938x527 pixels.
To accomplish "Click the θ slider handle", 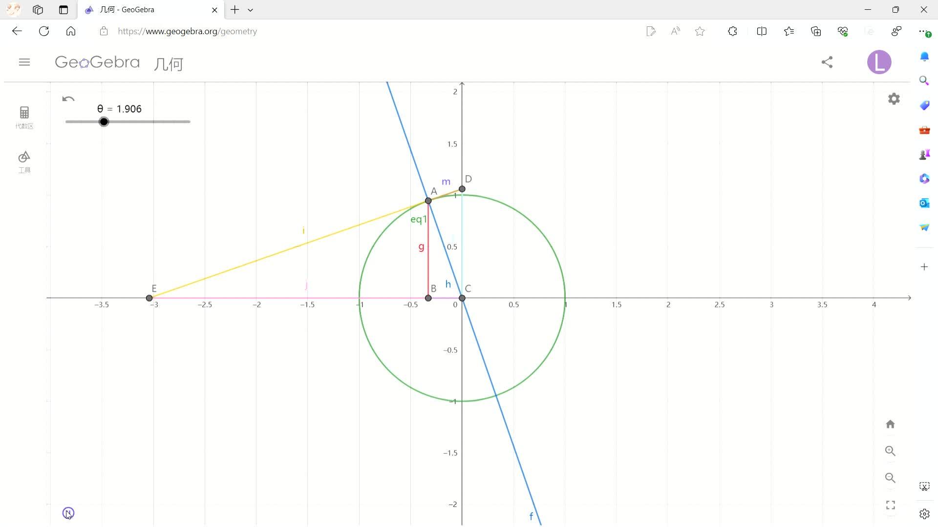I will pyautogui.click(x=104, y=122).
